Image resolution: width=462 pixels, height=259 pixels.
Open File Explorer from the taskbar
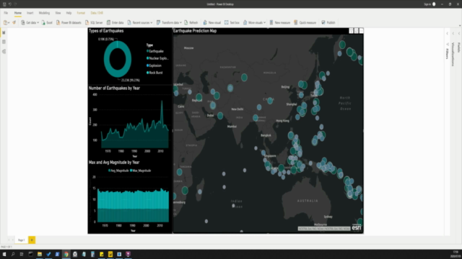(x=40, y=254)
